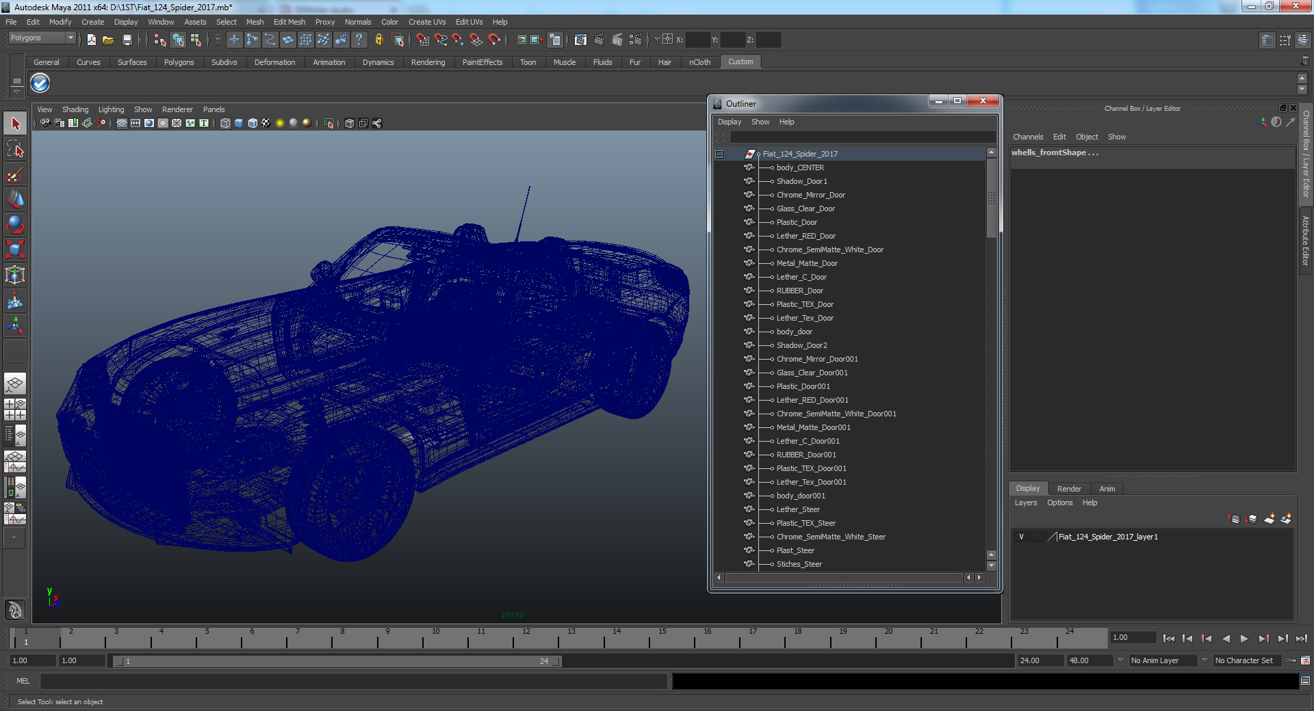Activate the Paint Selection tool
Screen dimensions: 1314x711
15,174
